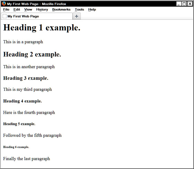Click the 'Heading 4 example.' heading
194x169 pixels.
(x=23, y=101)
